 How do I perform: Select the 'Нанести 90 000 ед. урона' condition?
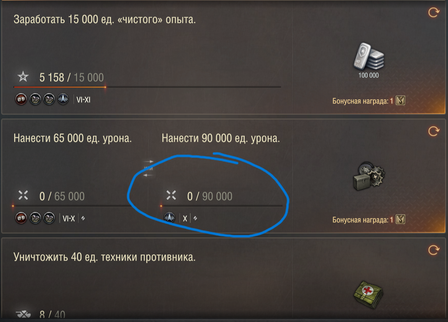point(221,138)
